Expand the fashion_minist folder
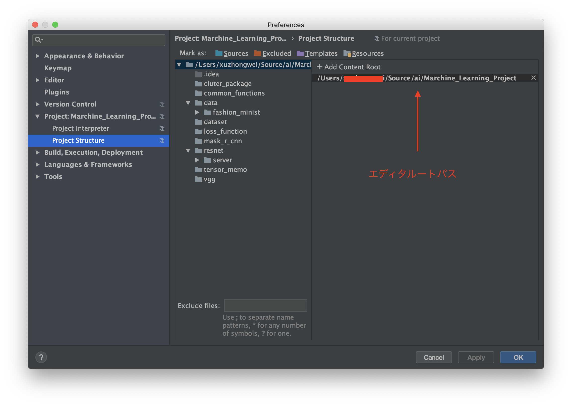This screenshot has height=406, width=572. tap(198, 112)
